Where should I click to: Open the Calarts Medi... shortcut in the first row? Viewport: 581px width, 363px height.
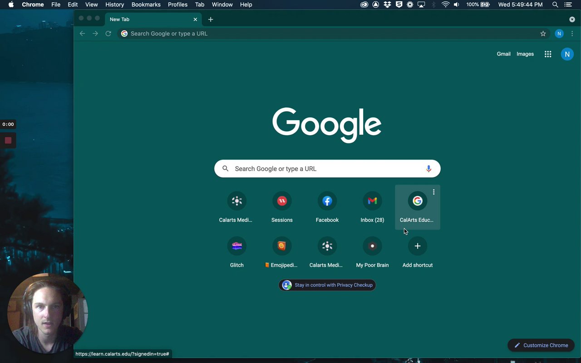pos(236,207)
